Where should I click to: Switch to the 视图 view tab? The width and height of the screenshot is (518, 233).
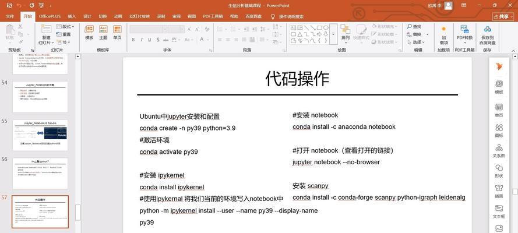click(x=192, y=16)
